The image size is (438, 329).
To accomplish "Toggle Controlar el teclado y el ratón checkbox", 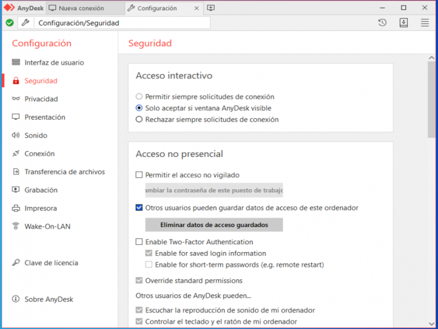I will (139, 322).
